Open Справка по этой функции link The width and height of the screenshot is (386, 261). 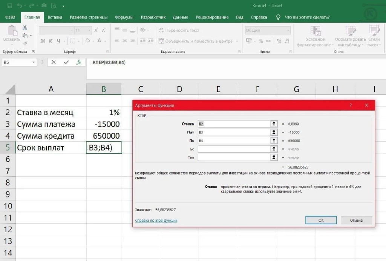click(x=156, y=220)
